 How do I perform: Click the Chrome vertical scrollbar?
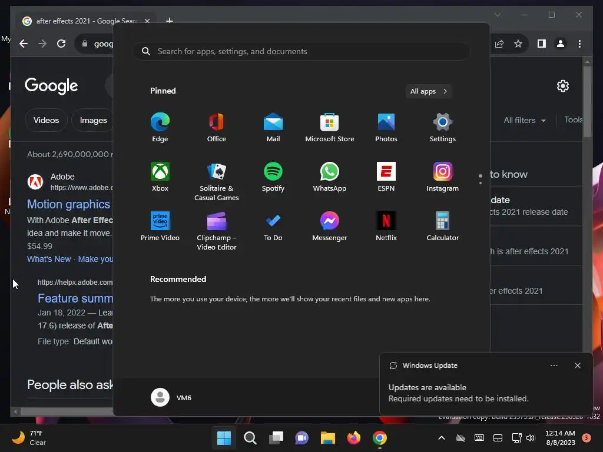[587, 101]
